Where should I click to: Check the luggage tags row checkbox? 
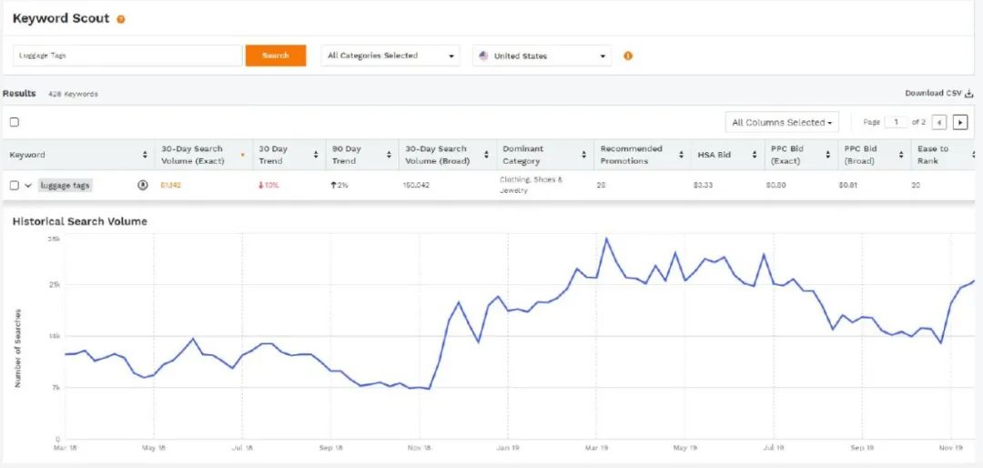pyautogui.click(x=14, y=185)
